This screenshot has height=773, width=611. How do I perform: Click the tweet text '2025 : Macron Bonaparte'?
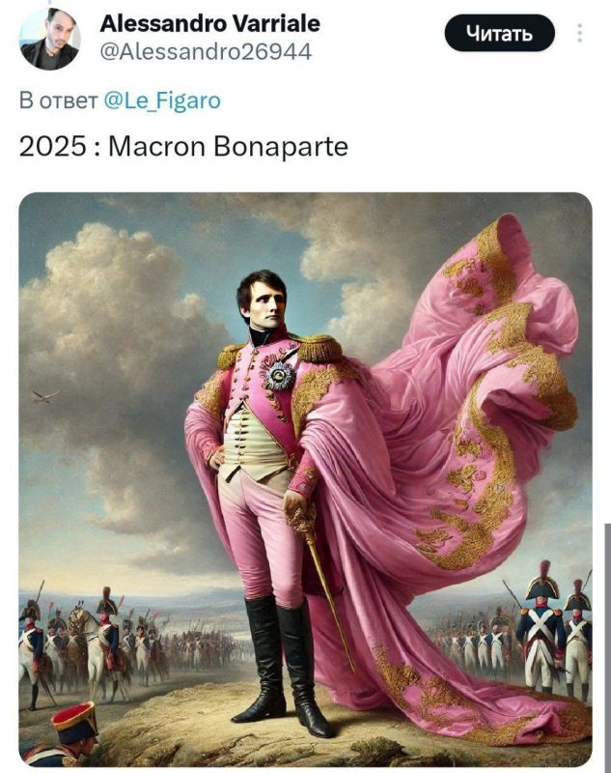[x=183, y=146]
